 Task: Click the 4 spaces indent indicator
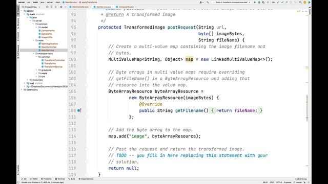point(288,182)
